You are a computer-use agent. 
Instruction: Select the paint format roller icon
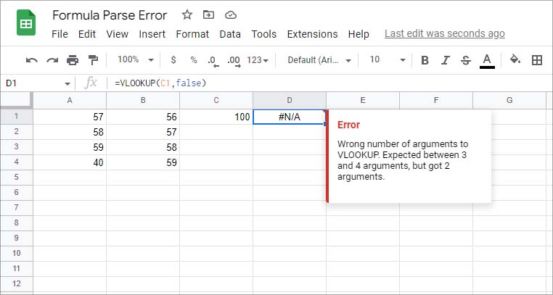tap(93, 60)
